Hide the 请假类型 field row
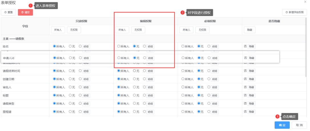 [x=251, y=104]
